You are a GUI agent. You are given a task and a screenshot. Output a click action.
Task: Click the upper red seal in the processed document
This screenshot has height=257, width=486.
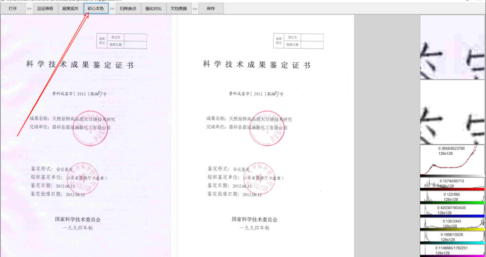(x=266, y=129)
